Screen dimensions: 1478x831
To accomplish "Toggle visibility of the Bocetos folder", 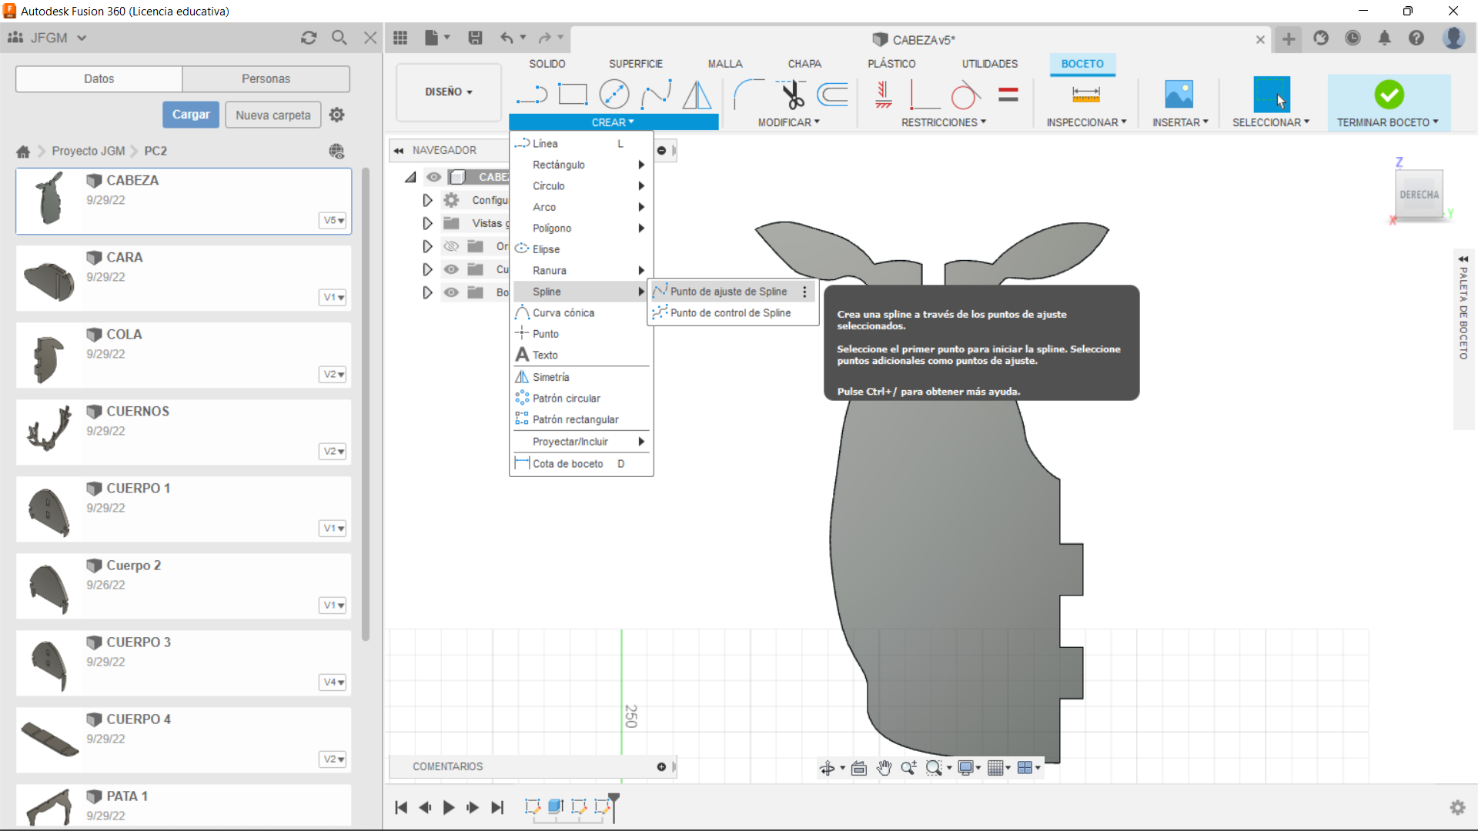I will (452, 292).
